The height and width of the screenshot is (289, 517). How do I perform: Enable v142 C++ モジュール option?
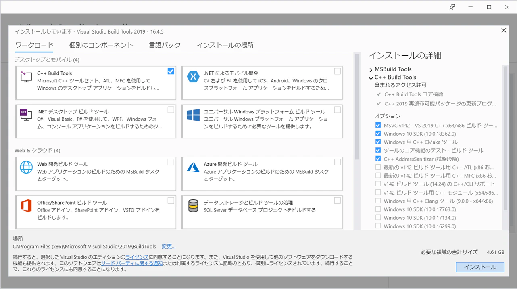(378, 192)
